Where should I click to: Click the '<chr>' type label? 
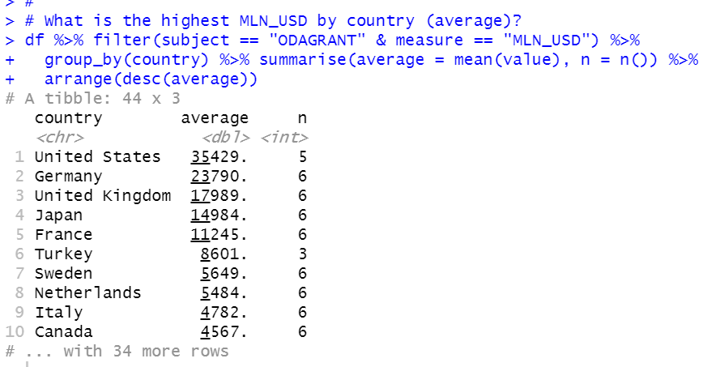point(59,138)
